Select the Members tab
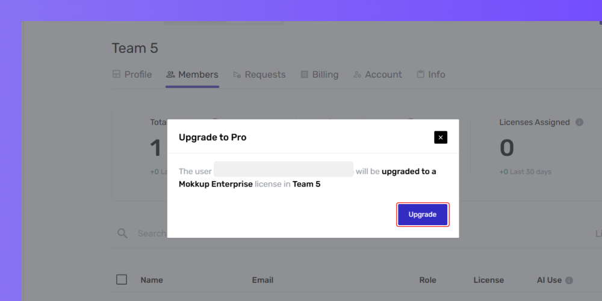602x301 pixels. click(193, 75)
